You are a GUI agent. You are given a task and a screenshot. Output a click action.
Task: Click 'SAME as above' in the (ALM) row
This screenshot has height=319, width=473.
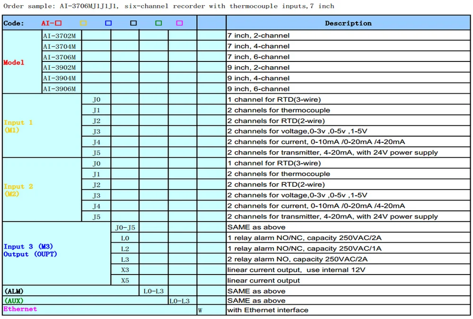[x=256, y=291]
